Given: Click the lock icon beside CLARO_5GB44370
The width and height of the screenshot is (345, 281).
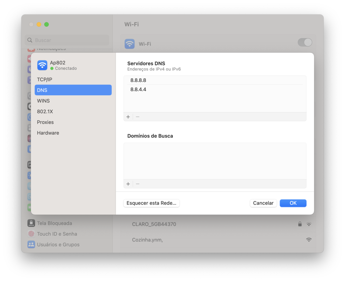Looking at the screenshot, I should (300, 224).
